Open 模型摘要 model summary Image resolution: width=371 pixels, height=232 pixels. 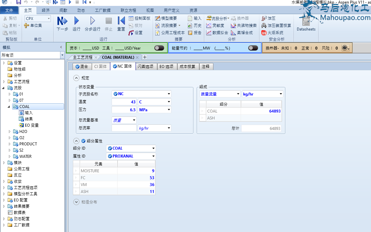tap(166, 18)
